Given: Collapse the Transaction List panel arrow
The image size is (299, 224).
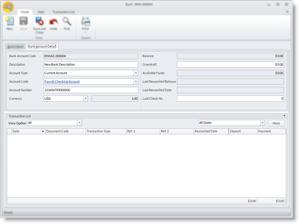Looking at the screenshot, I should 284,116.
